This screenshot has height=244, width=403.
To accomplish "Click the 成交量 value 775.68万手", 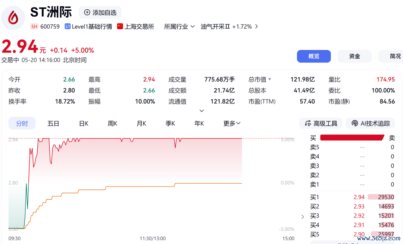I will tap(219, 79).
